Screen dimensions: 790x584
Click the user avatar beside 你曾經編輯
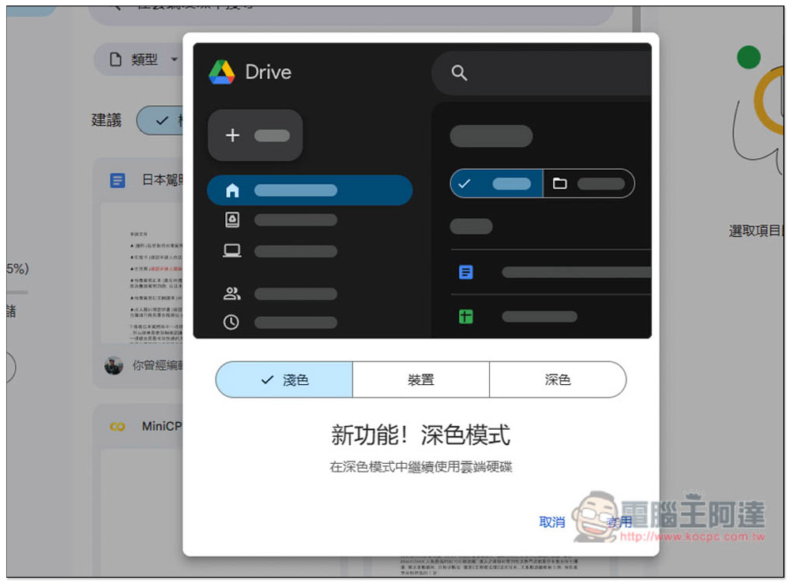114,365
